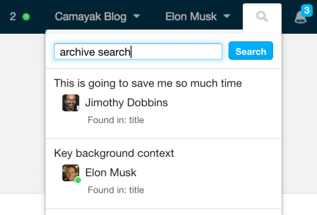Expand the Elon Musk account dropdown arrow

point(227,16)
